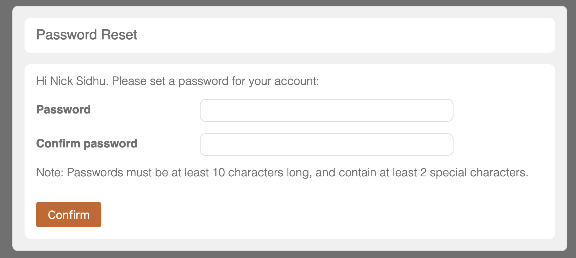Click the word "Note:" below the fields
576x258 pixels.
click(50, 172)
